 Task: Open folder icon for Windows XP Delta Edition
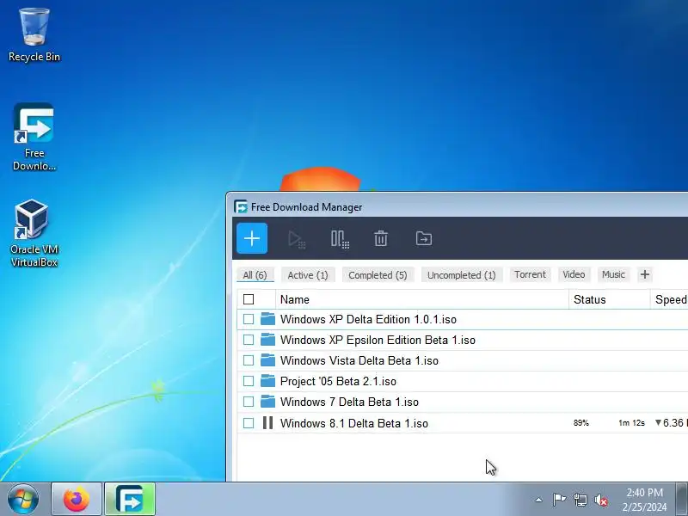(267, 319)
